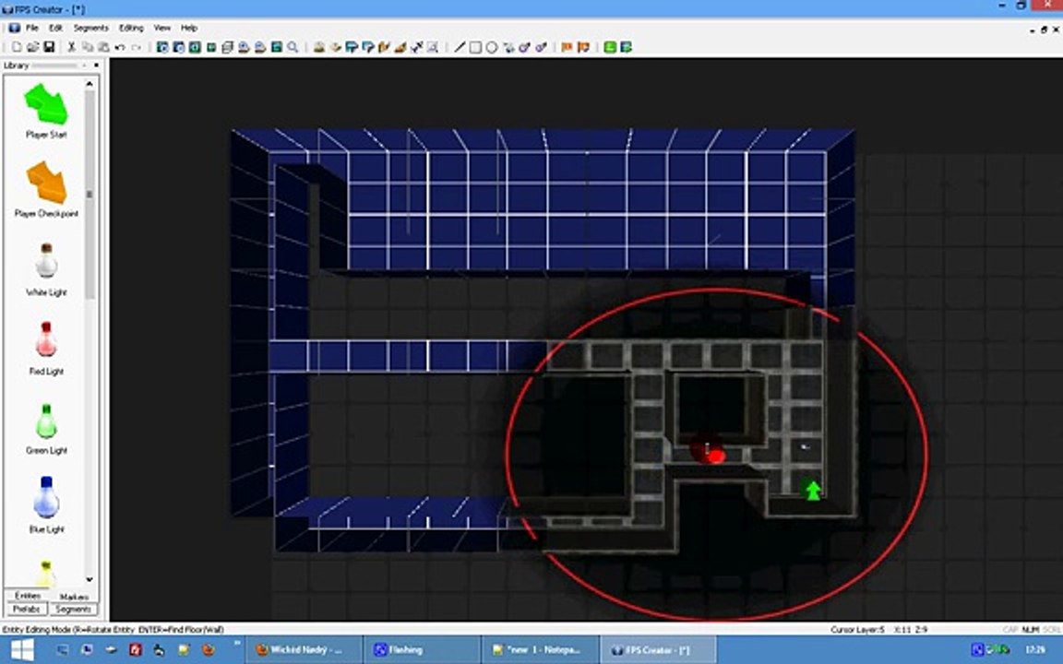The height and width of the screenshot is (664, 1063).
Task: Click the first green square build icon
Action: coord(610,47)
